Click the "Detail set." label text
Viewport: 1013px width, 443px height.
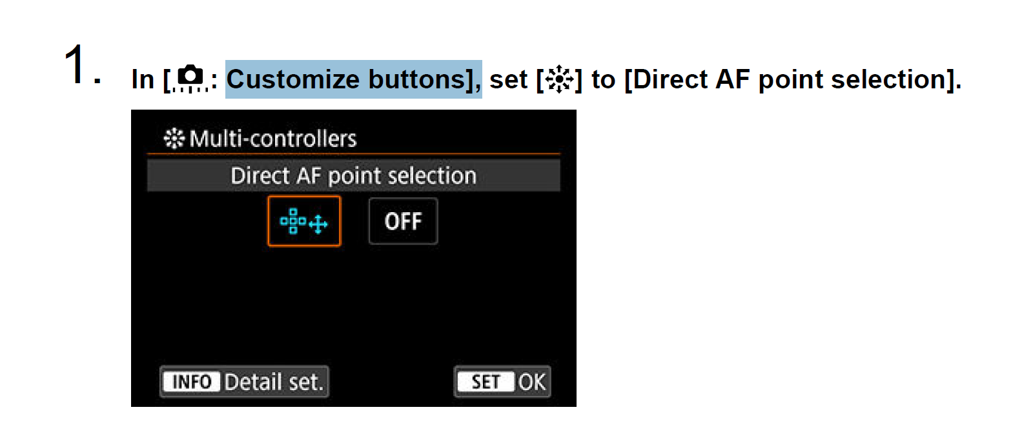coord(273,382)
